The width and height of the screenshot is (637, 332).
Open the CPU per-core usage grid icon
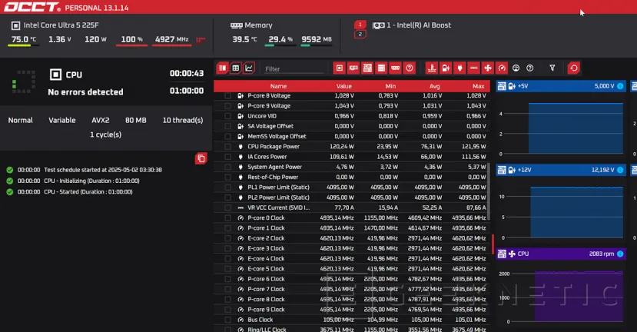pyautogui.click(x=201, y=40)
